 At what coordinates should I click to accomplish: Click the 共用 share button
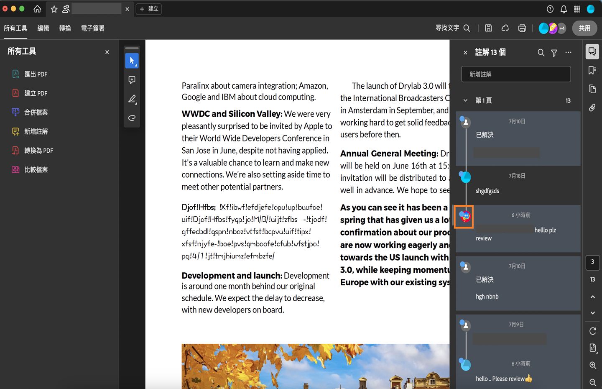pyautogui.click(x=584, y=28)
